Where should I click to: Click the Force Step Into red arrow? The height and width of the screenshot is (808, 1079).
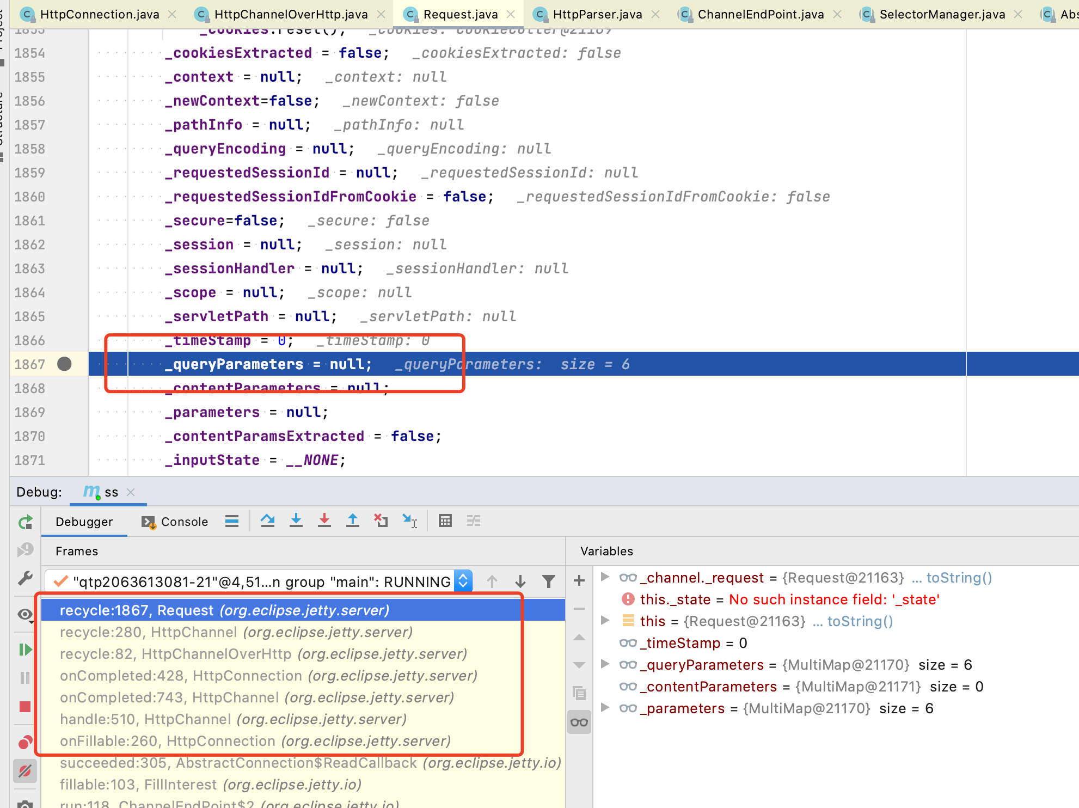pyautogui.click(x=324, y=521)
